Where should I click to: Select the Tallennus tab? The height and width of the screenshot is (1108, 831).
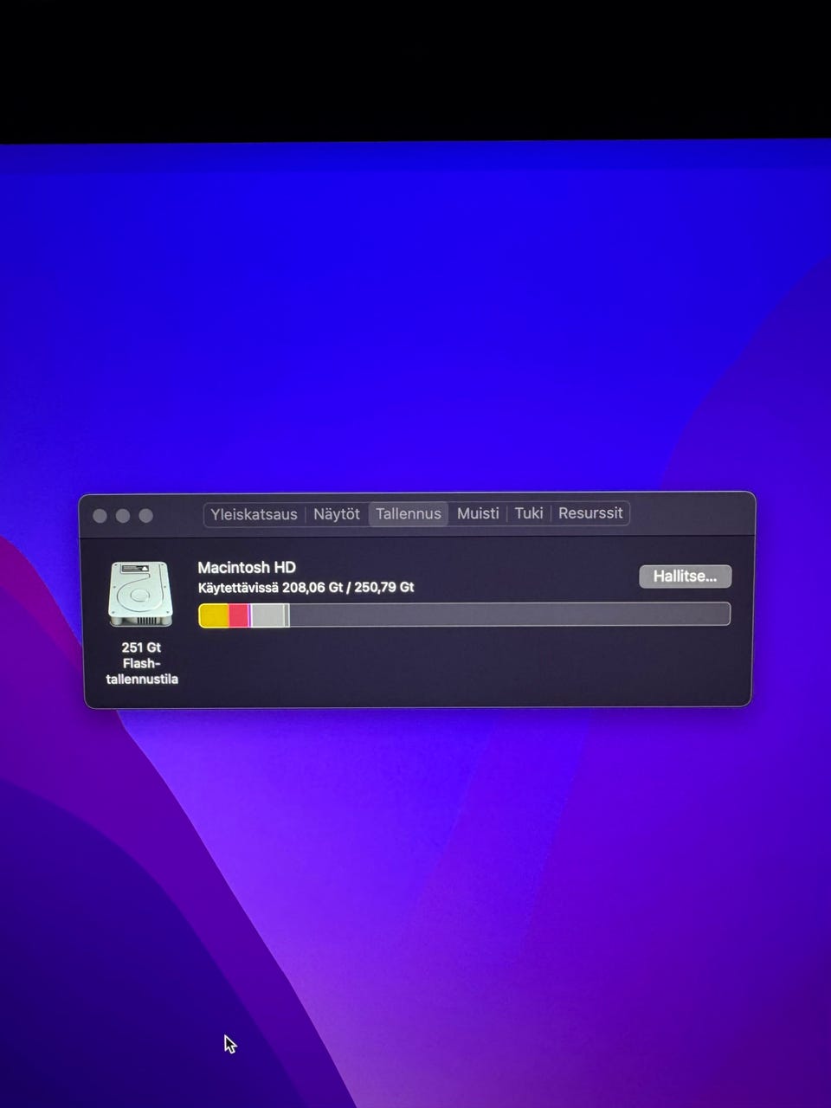409,513
